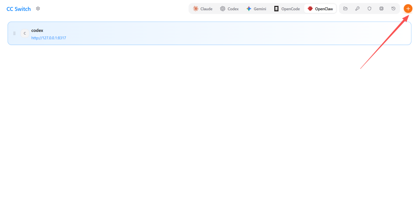This screenshot has width=419, height=218.
Task: Grab the drag handle on codex card
Action: [x=14, y=33]
